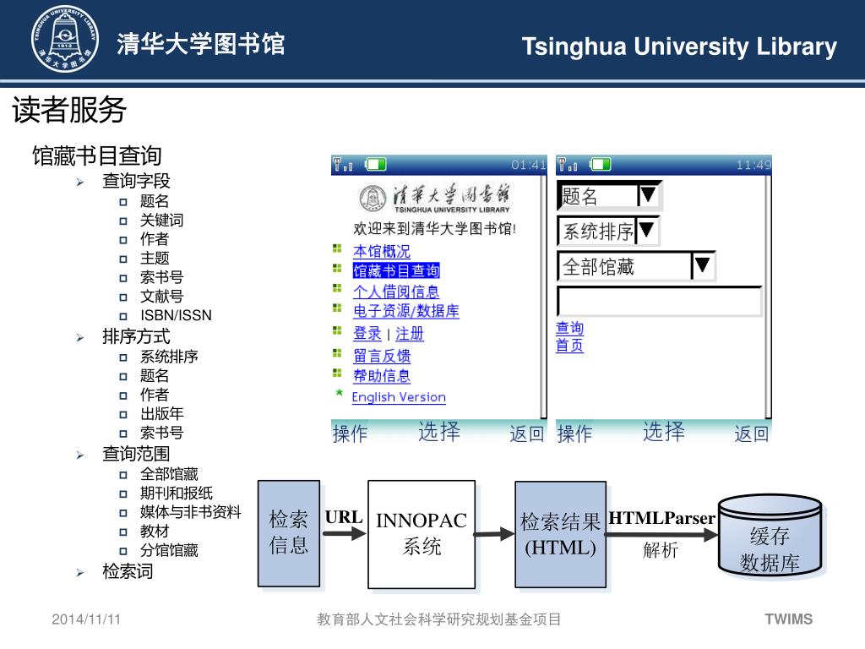
Task: Click the 查询范围 arrow bullet
Action: click(x=80, y=455)
